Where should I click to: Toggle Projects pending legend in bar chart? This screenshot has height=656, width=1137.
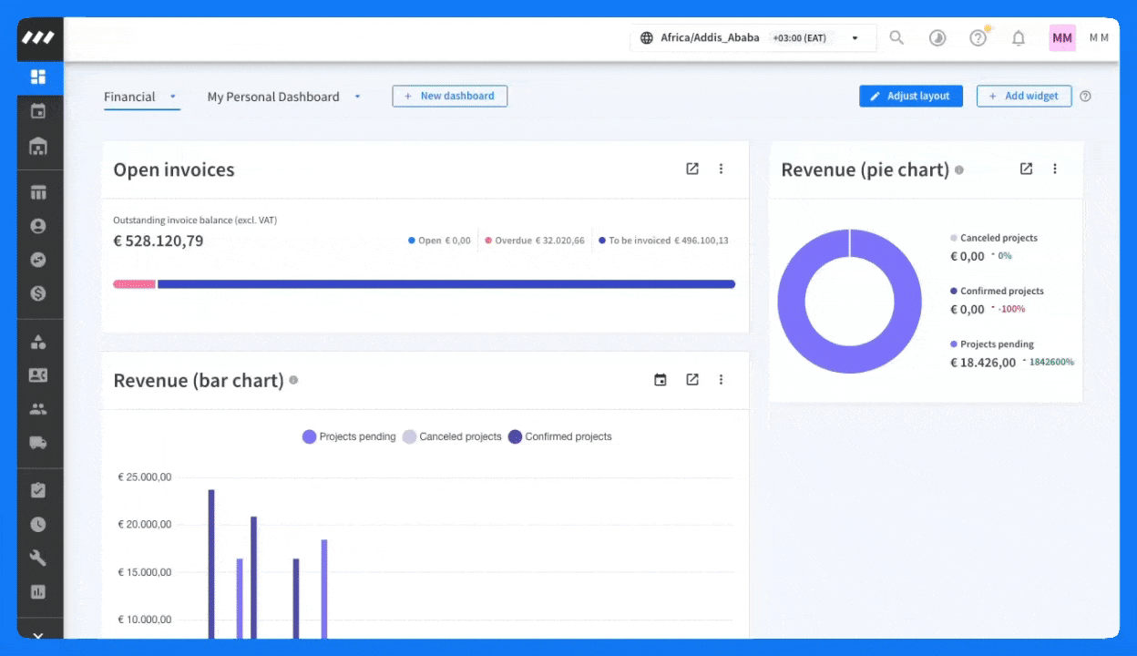pyautogui.click(x=349, y=437)
